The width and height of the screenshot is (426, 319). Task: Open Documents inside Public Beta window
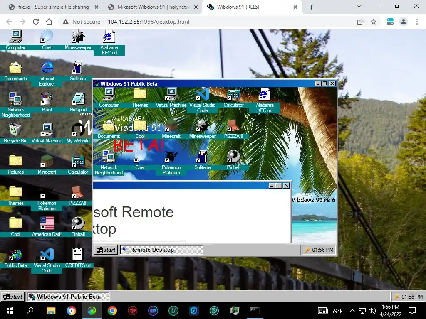click(x=109, y=129)
